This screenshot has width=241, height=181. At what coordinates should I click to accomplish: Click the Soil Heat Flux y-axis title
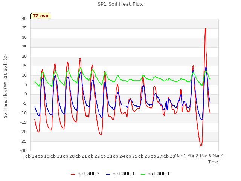coord(5,86)
